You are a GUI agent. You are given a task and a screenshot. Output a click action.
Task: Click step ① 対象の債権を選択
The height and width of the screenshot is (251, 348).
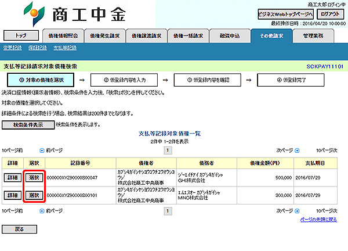pyautogui.click(x=41, y=80)
